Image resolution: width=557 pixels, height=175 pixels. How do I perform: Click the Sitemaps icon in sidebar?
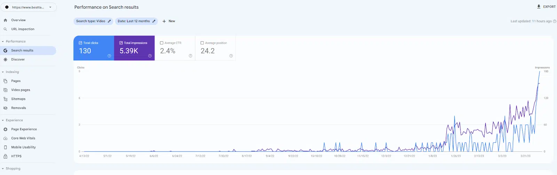tap(5, 99)
